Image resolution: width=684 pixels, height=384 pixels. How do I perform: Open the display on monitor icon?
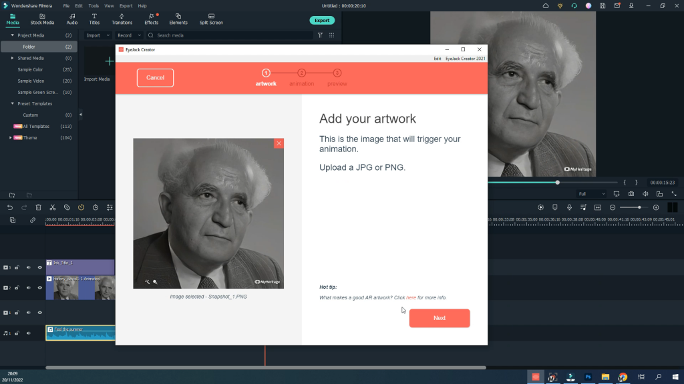tap(617, 194)
